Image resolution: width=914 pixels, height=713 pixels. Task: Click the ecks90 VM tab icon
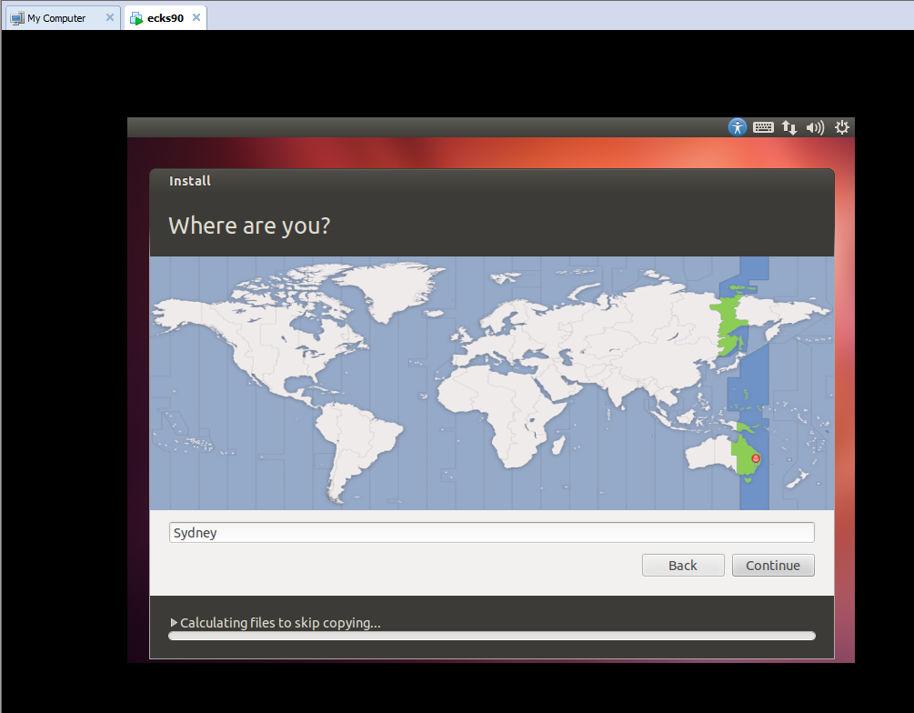(136, 18)
